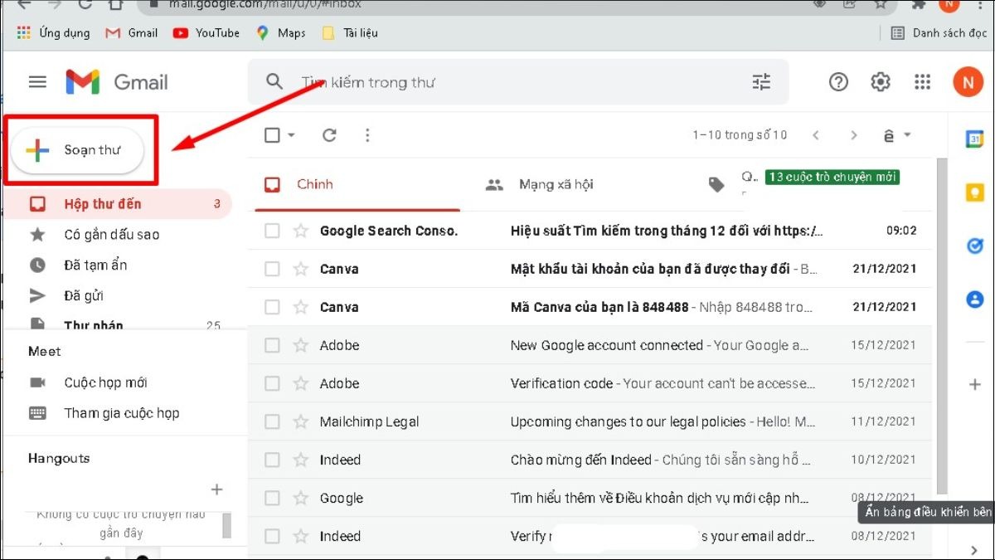Star the Google terms of service email

pyautogui.click(x=301, y=498)
